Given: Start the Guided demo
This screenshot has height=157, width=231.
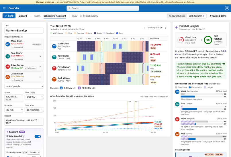Looking at the screenshot, I should click(x=218, y=16).
